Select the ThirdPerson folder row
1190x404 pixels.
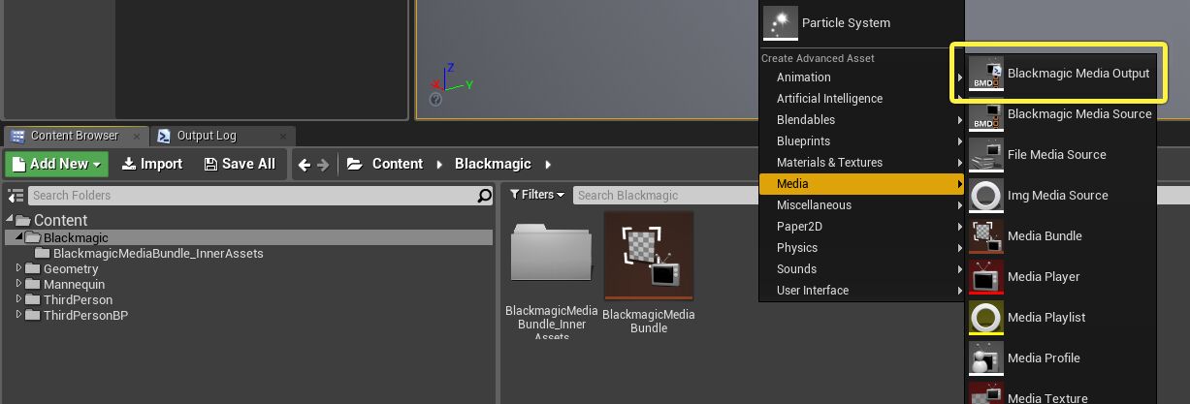250,299
